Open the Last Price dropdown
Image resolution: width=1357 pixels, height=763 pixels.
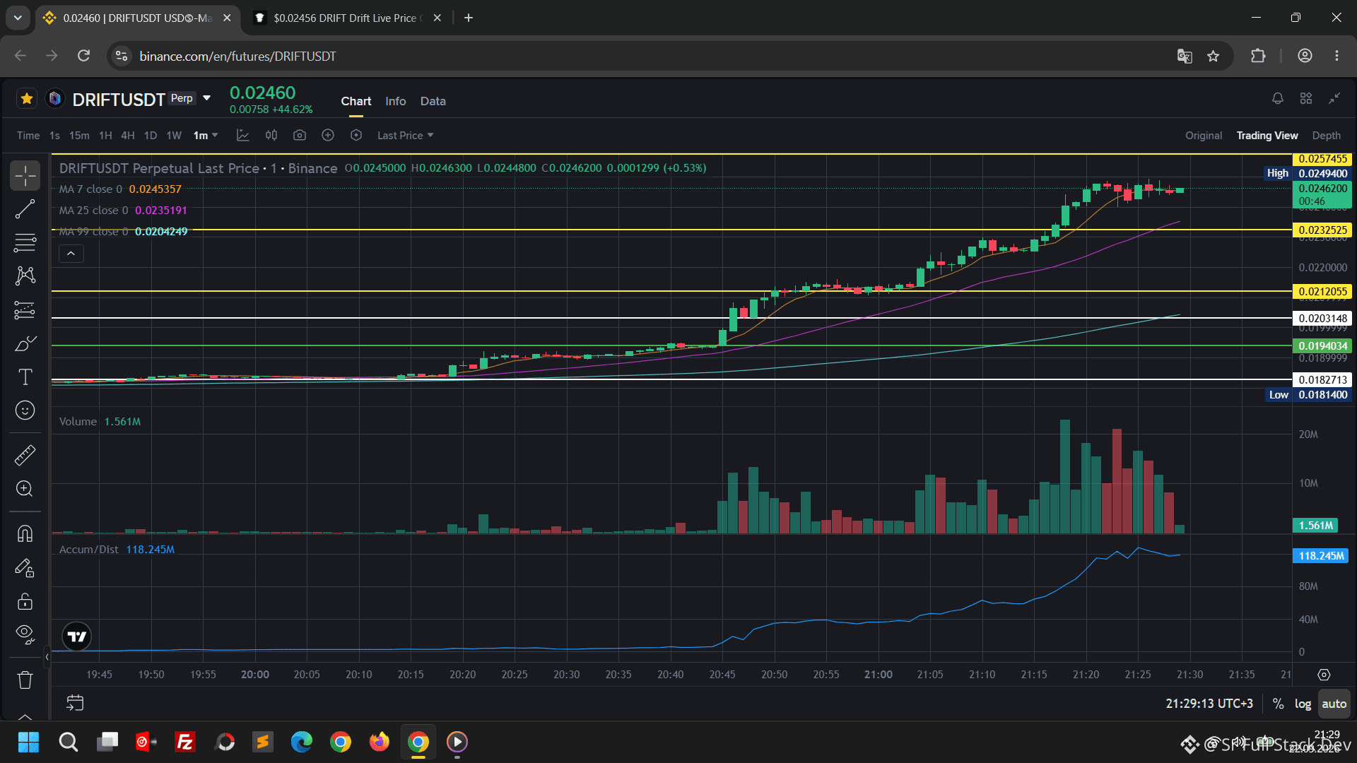tap(405, 136)
